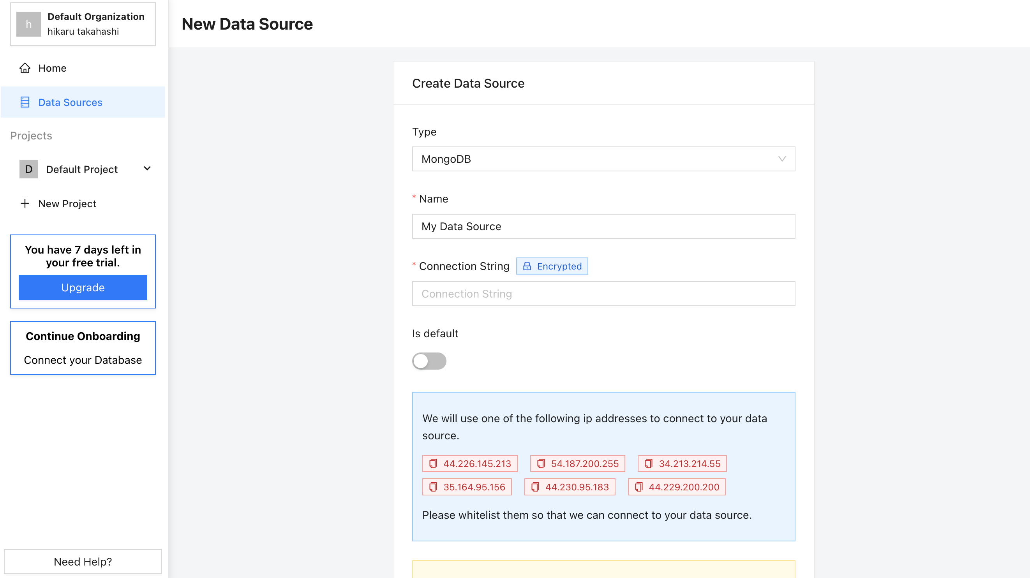
Task: Copy IP address 34.213.214.55 via its icon
Action: click(x=648, y=463)
